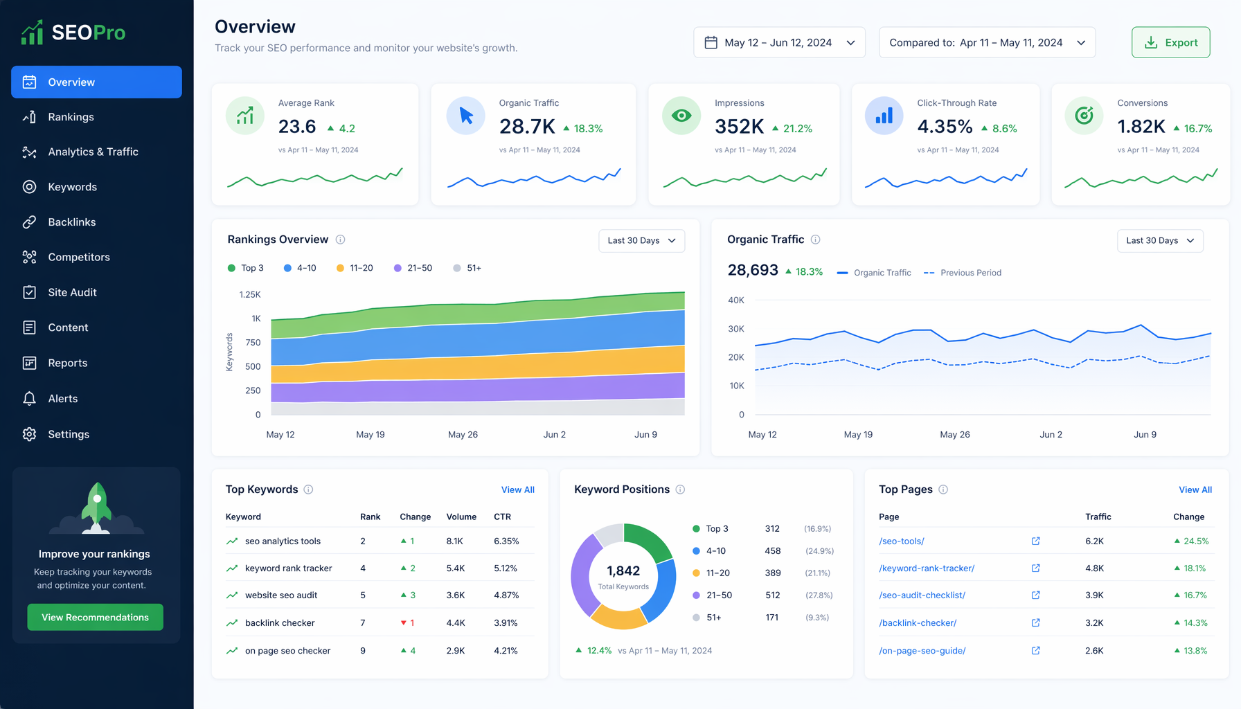
Task: Open external link icon for /seo-tools/
Action: [1035, 541]
